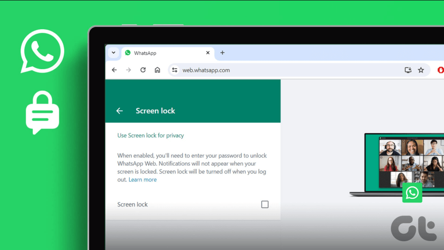This screenshot has height=250, width=444.
Task: Enable the Screen lock checkbox
Action: (265, 204)
